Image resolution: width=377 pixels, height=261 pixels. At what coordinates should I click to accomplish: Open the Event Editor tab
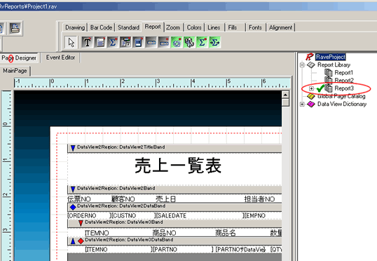tap(60, 58)
